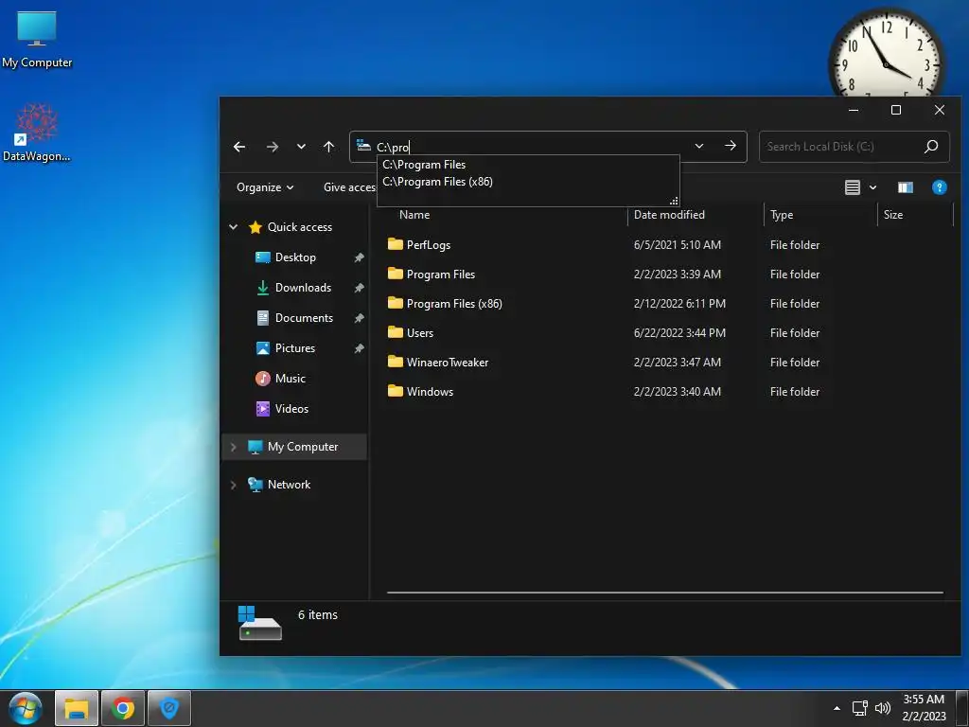This screenshot has width=969, height=727.
Task: Click inside the C:\pro address field
Action: coord(532,147)
